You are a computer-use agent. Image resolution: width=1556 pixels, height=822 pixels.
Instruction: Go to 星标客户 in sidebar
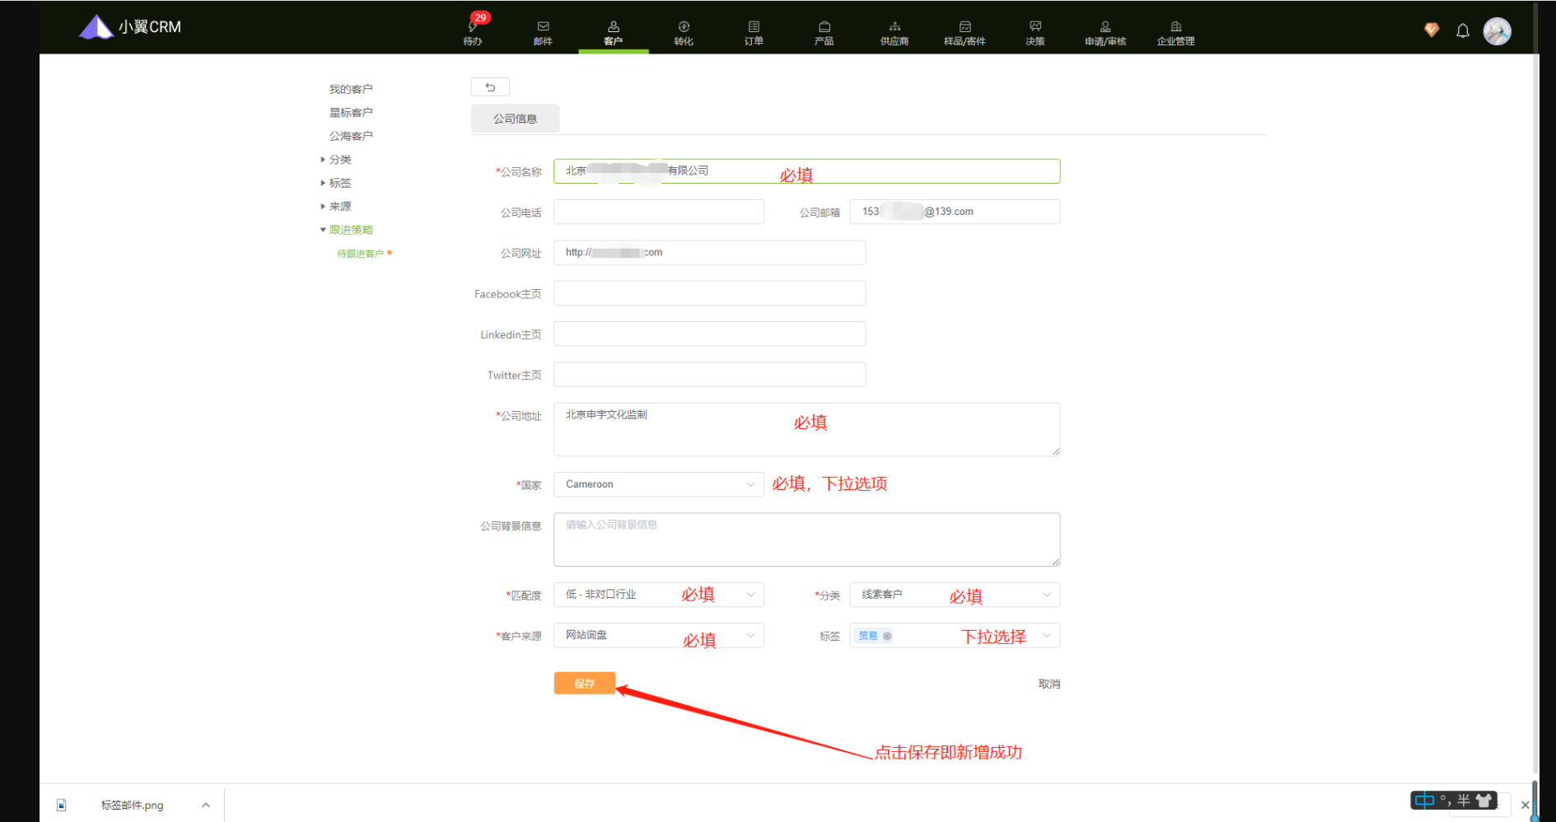[x=351, y=113]
